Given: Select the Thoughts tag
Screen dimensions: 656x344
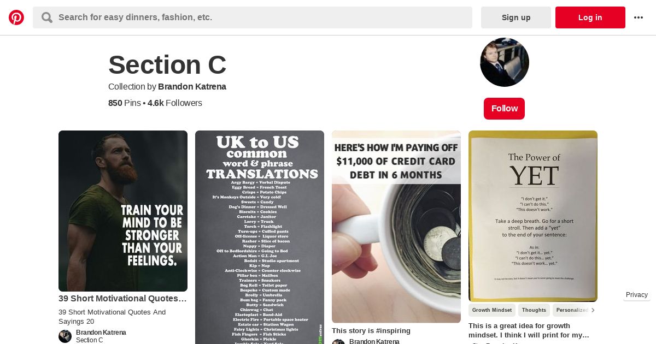Looking at the screenshot, I should coord(534,310).
